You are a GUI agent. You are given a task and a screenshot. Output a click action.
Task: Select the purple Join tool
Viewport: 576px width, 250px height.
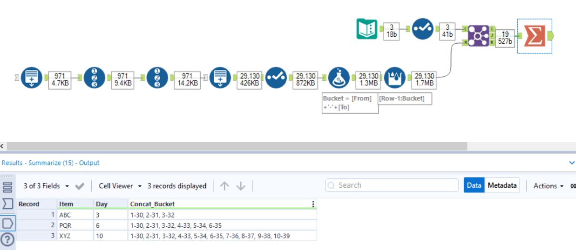tap(479, 36)
